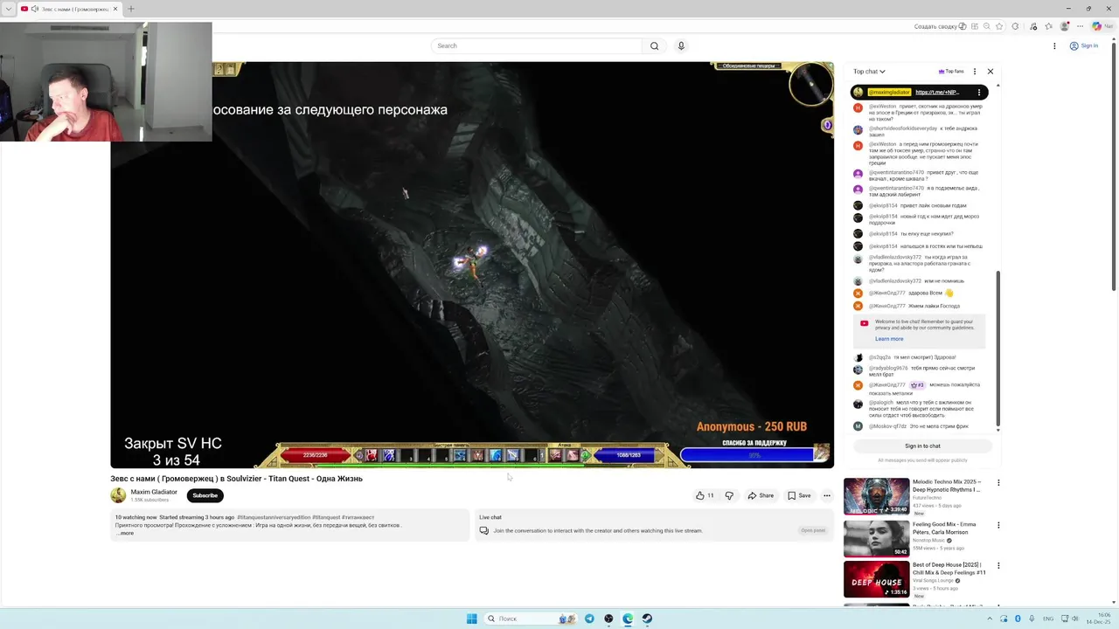Select the YouTube browser tab
This screenshot has width=1119, height=629.
tap(68, 9)
